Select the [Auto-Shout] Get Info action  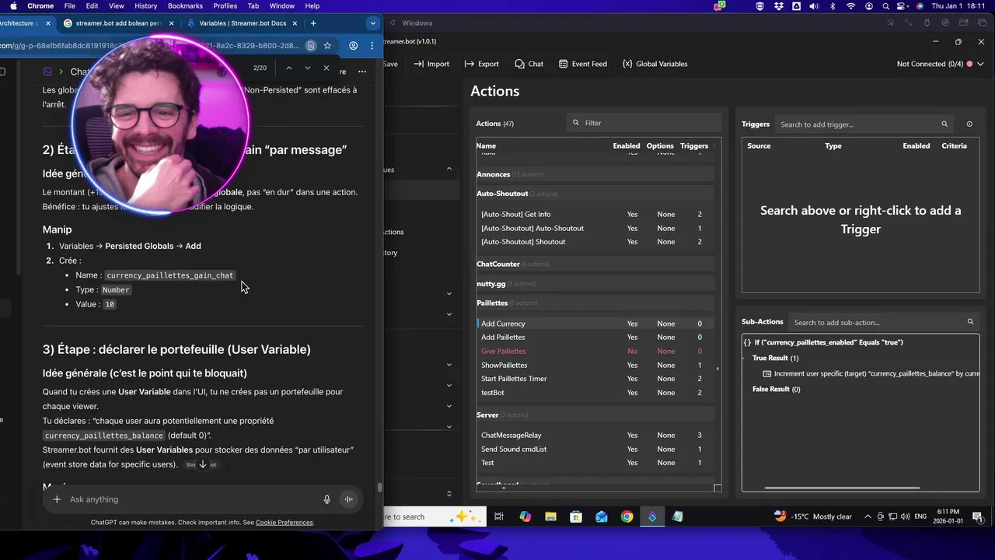point(595,215)
